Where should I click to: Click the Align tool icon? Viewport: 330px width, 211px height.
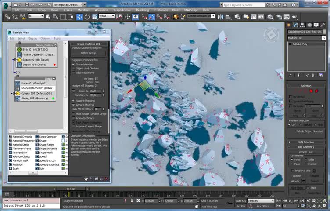228,17
